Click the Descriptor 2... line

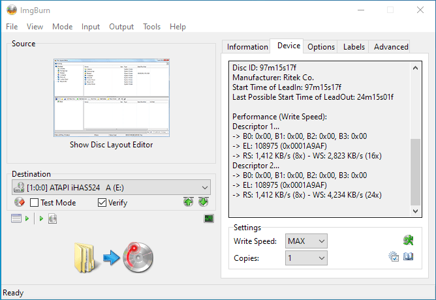pos(256,166)
